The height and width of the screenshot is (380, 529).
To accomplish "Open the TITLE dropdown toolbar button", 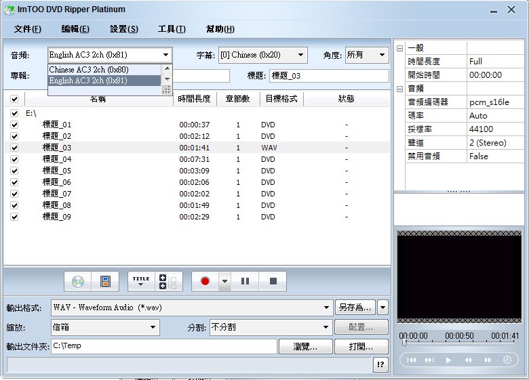I will click(141, 281).
